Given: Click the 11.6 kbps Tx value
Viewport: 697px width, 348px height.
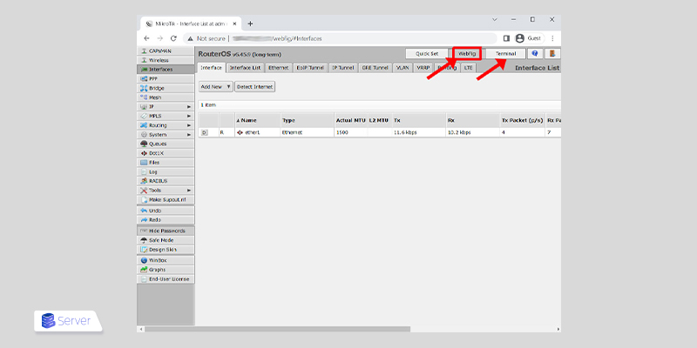Looking at the screenshot, I should click(x=405, y=132).
